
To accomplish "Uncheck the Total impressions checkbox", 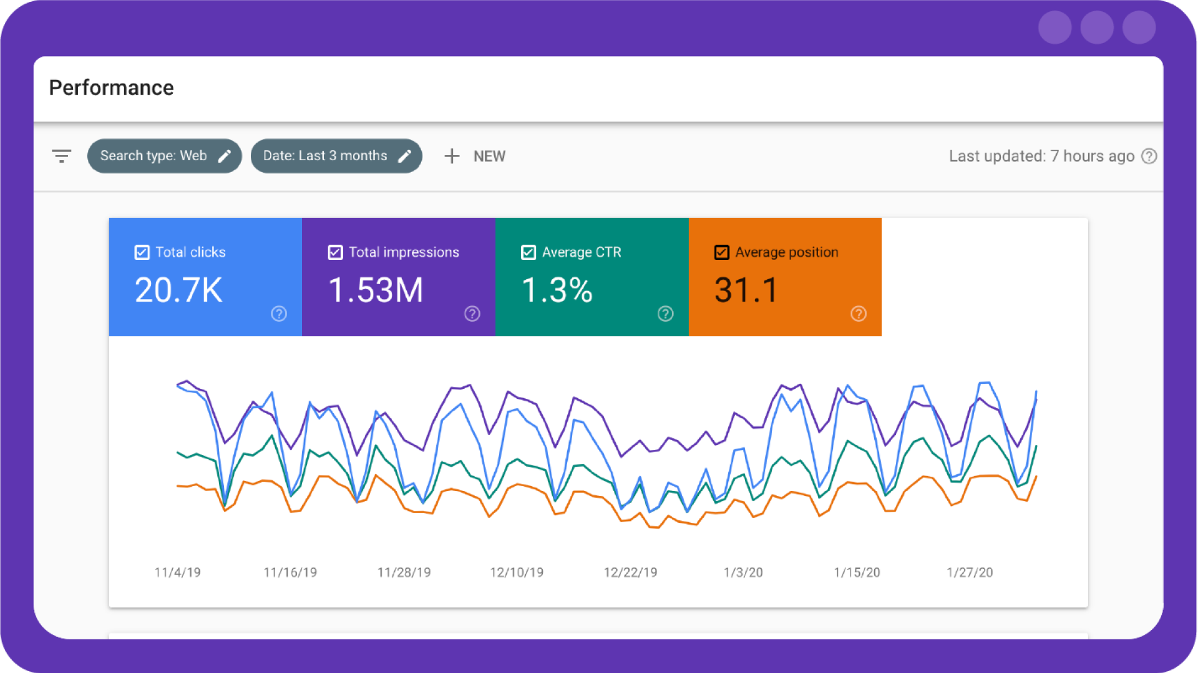I will [335, 252].
